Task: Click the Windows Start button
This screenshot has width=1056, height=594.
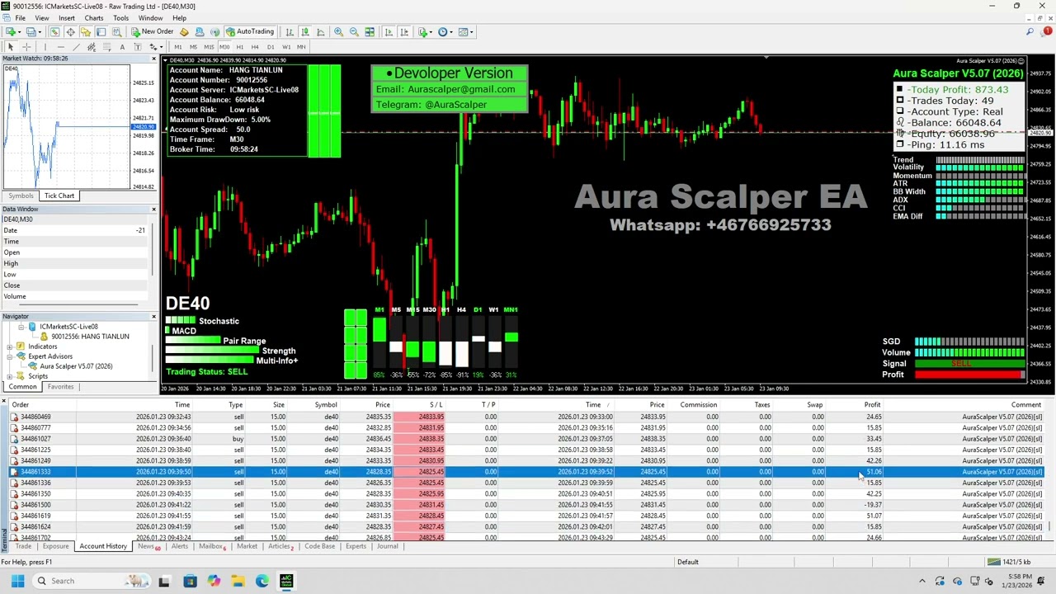Action: [17, 581]
